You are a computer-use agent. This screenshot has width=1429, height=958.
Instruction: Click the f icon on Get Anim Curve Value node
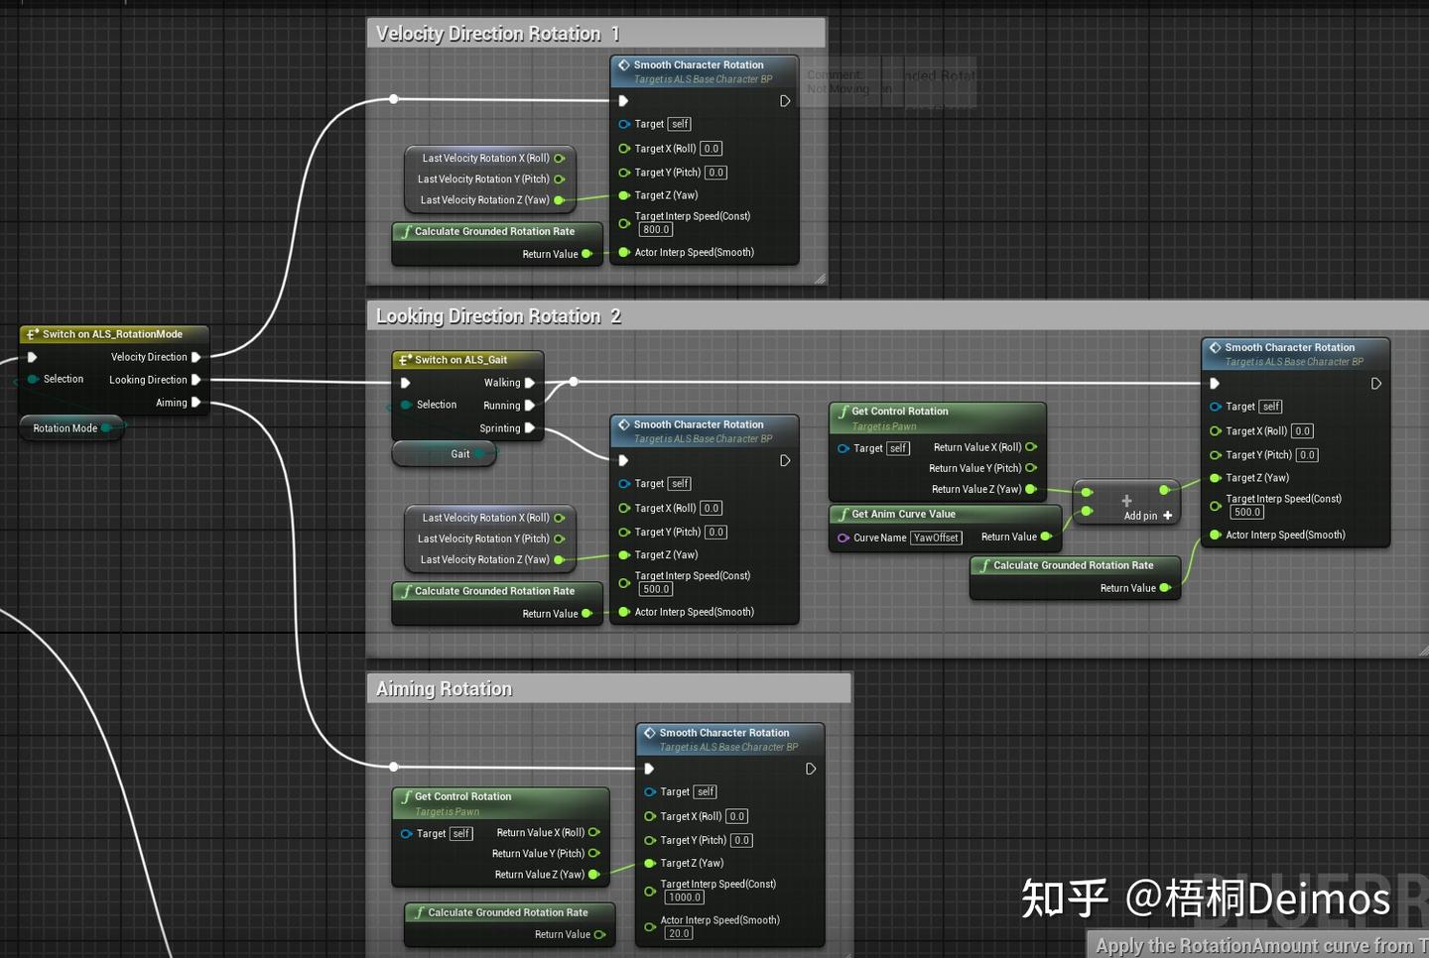tap(843, 514)
